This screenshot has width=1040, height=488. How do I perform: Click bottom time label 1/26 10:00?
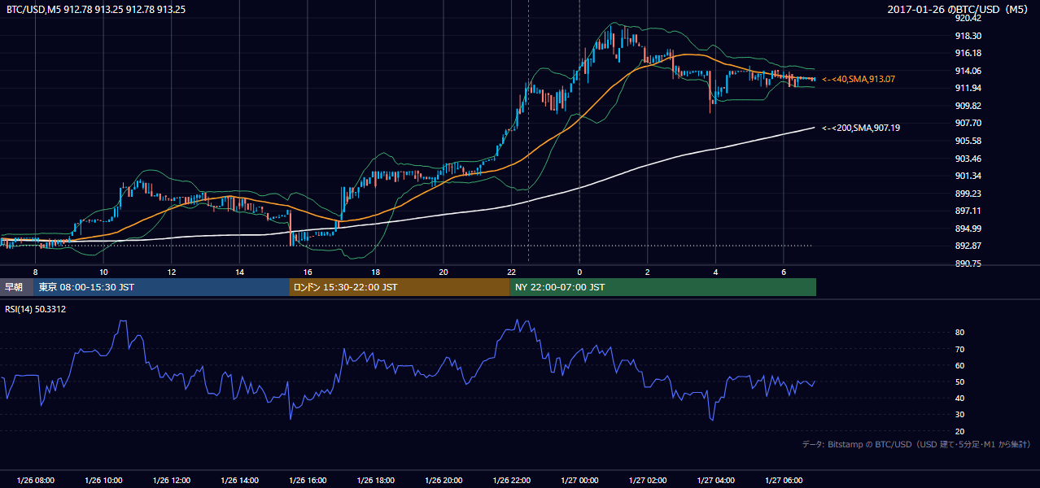pos(103,481)
